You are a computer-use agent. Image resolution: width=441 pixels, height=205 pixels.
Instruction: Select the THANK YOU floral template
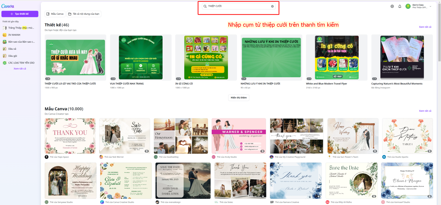coord(70,136)
